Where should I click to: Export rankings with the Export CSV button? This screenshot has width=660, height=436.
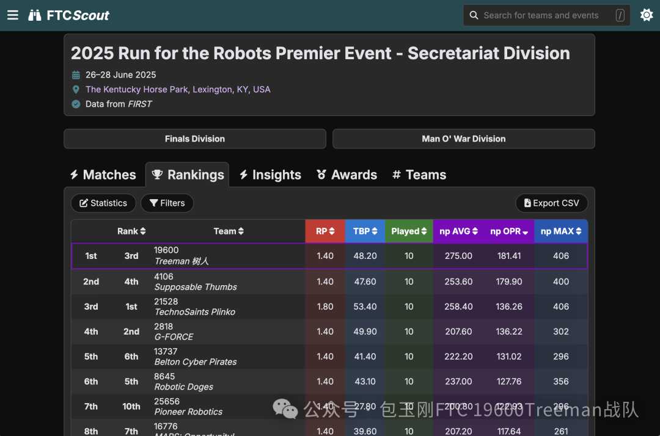[x=551, y=203]
